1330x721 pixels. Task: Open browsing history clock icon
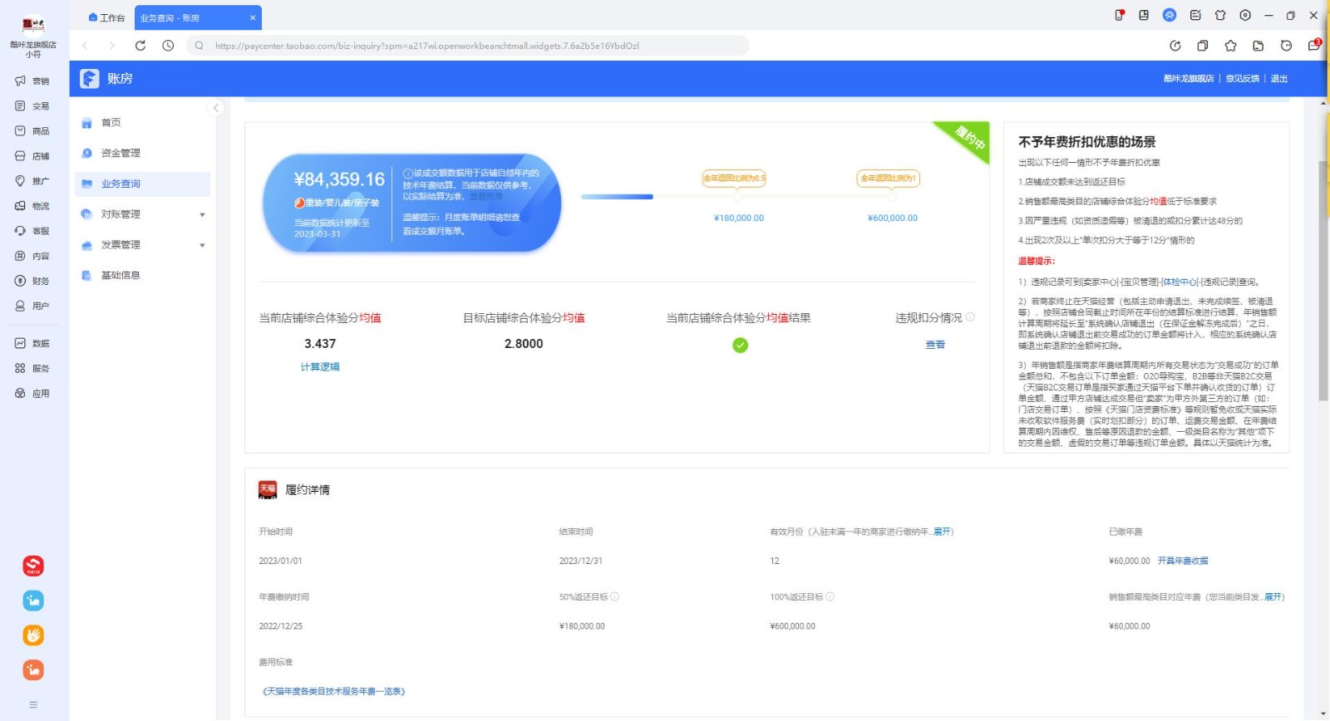click(168, 46)
